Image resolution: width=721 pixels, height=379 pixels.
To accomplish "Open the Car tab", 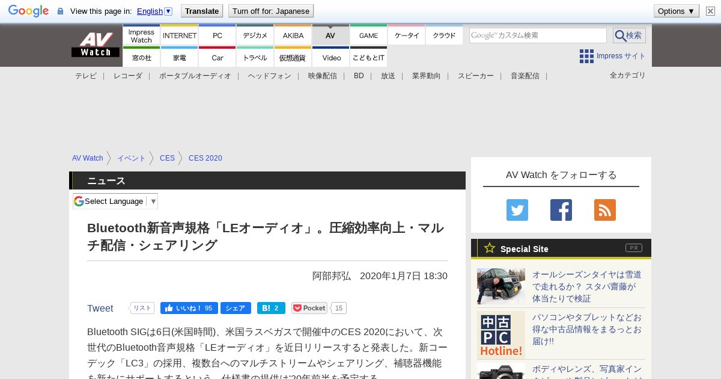I will click(x=218, y=57).
